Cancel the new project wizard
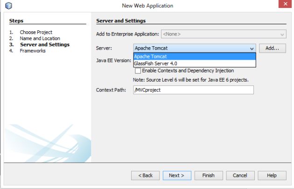 pyautogui.click(x=240, y=175)
